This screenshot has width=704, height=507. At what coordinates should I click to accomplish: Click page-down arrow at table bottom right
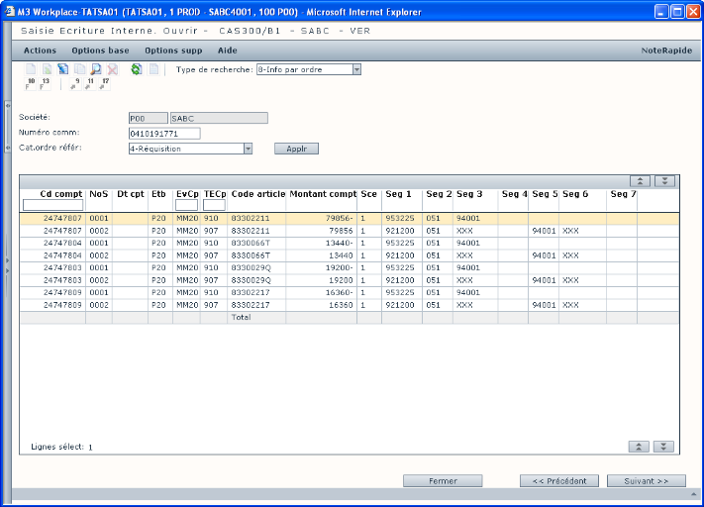coord(663,447)
